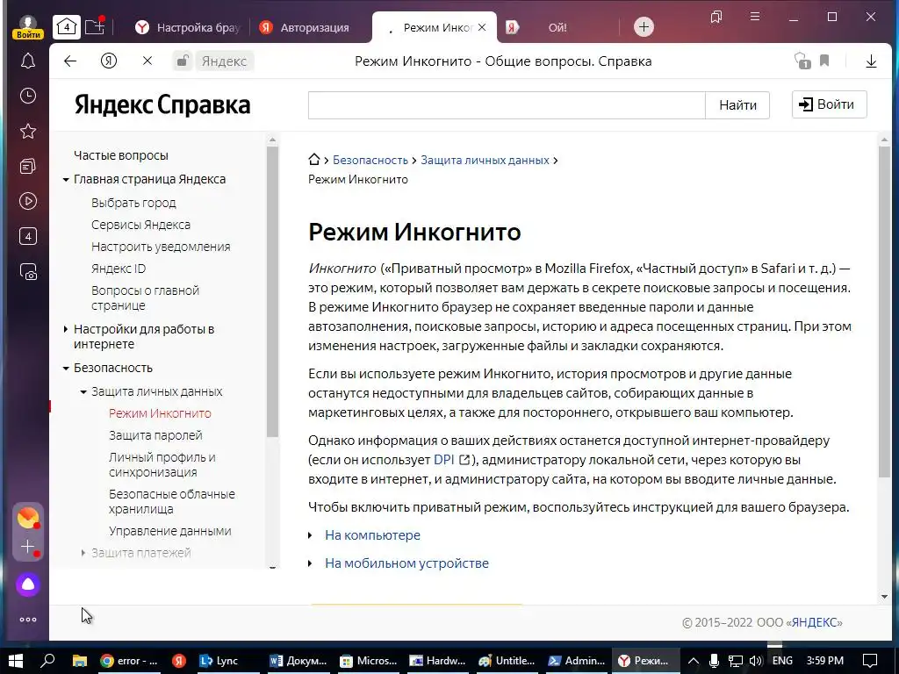The width and height of the screenshot is (899, 674).
Task: Open tabs on other devices icon
Action: (716, 17)
